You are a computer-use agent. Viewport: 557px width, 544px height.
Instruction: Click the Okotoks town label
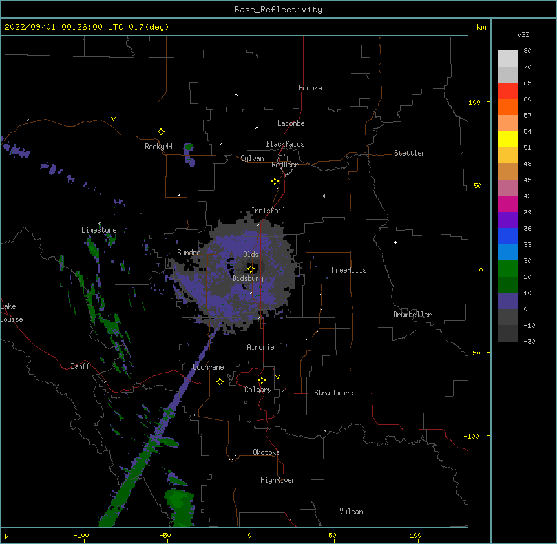click(266, 452)
